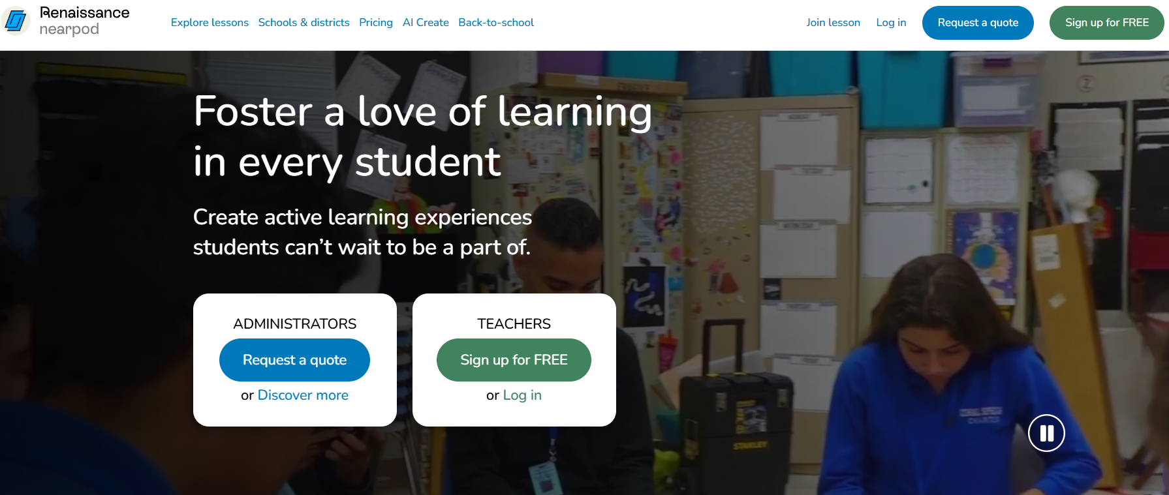This screenshot has width=1169, height=495.
Task: Follow the Discover more link
Action: 303,395
